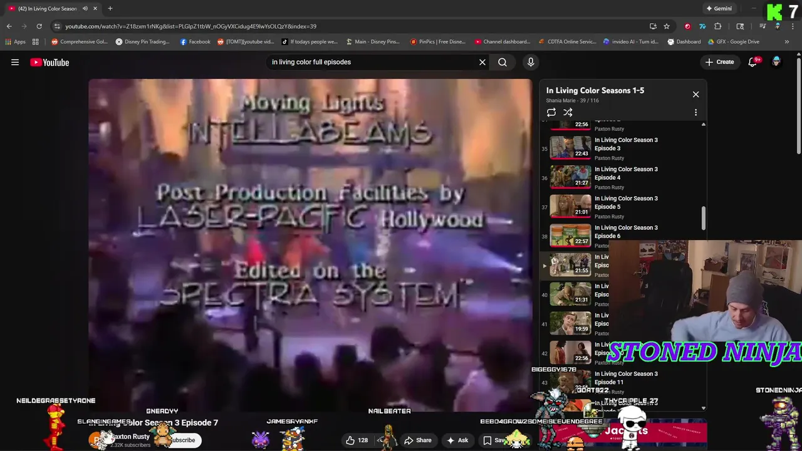Screen dimensions: 802x451
Task: Open a new browser tab with plus
Action: point(110,9)
